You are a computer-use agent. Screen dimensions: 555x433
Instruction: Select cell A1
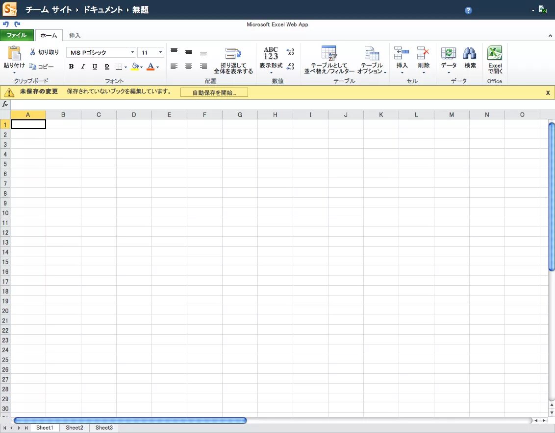pyautogui.click(x=28, y=124)
